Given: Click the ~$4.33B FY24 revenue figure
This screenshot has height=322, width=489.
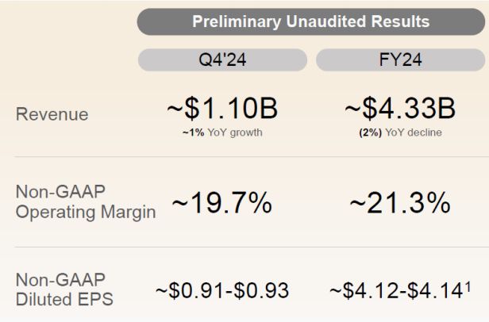Looking at the screenshot, I should pyautogui.click(x=400, y=108).
